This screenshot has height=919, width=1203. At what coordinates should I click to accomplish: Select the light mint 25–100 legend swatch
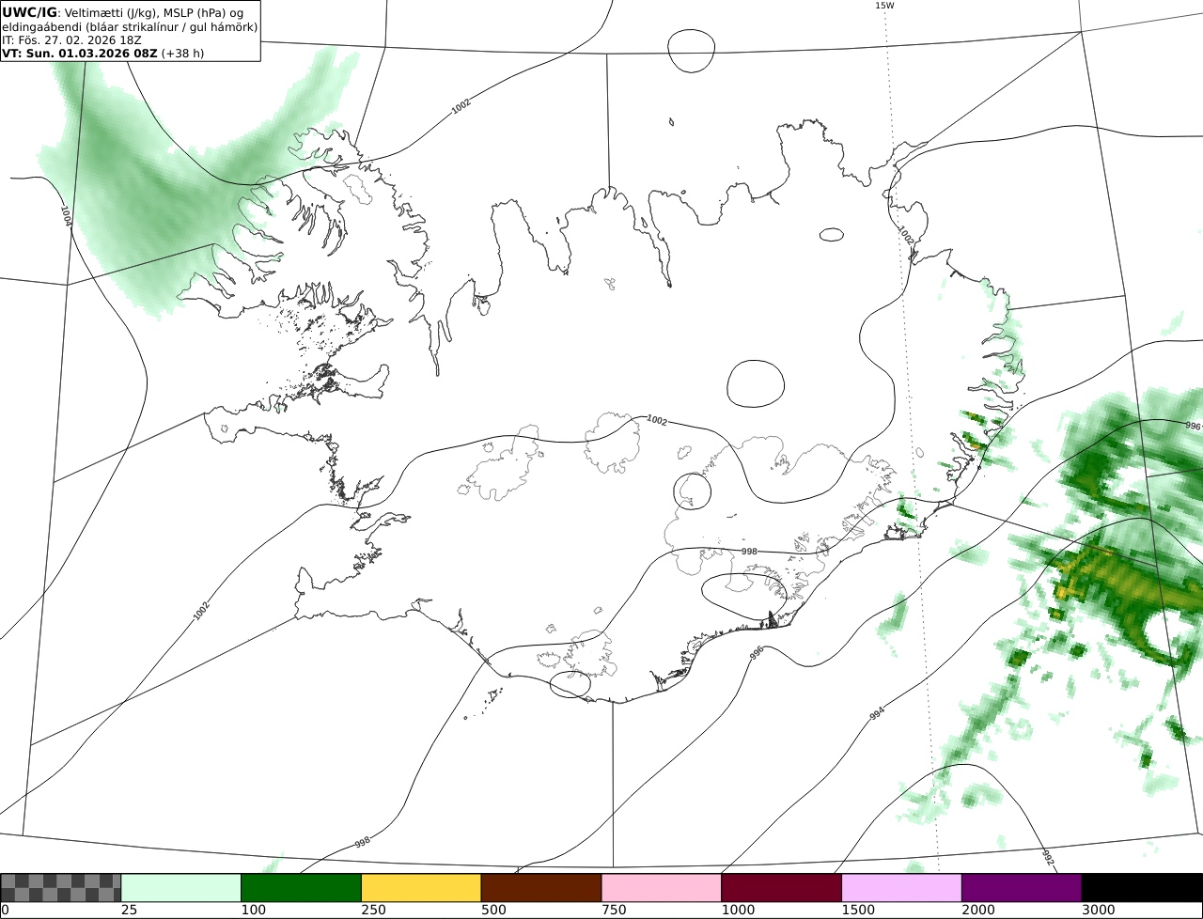coord(181,888)
